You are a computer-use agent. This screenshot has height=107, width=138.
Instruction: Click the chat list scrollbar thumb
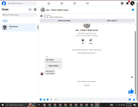point(38,27)
